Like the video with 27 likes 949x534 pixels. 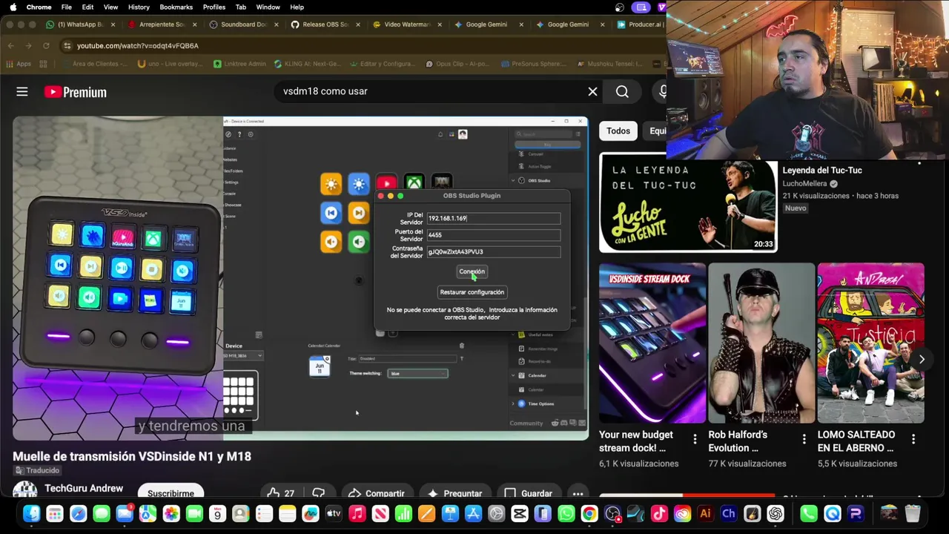(281, 493)
